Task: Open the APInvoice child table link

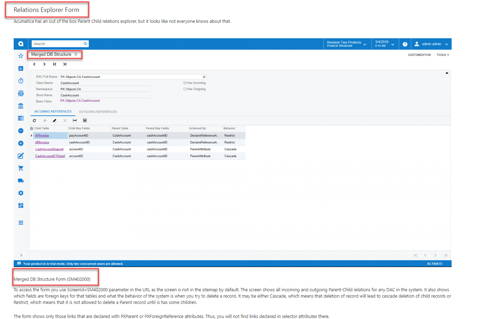Action: point(42,135)
